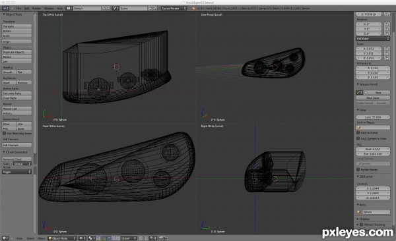
Task: Click the Lens value field
Action: click(373, 117)
